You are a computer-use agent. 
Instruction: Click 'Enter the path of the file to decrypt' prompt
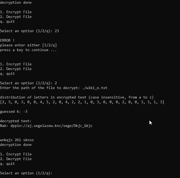coord(40,88)
